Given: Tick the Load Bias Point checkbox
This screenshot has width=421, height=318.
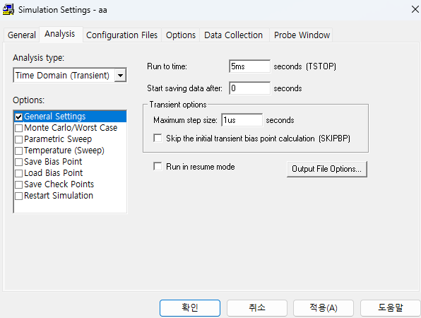Looking at the screenshot, I should (x=19, y=173).
